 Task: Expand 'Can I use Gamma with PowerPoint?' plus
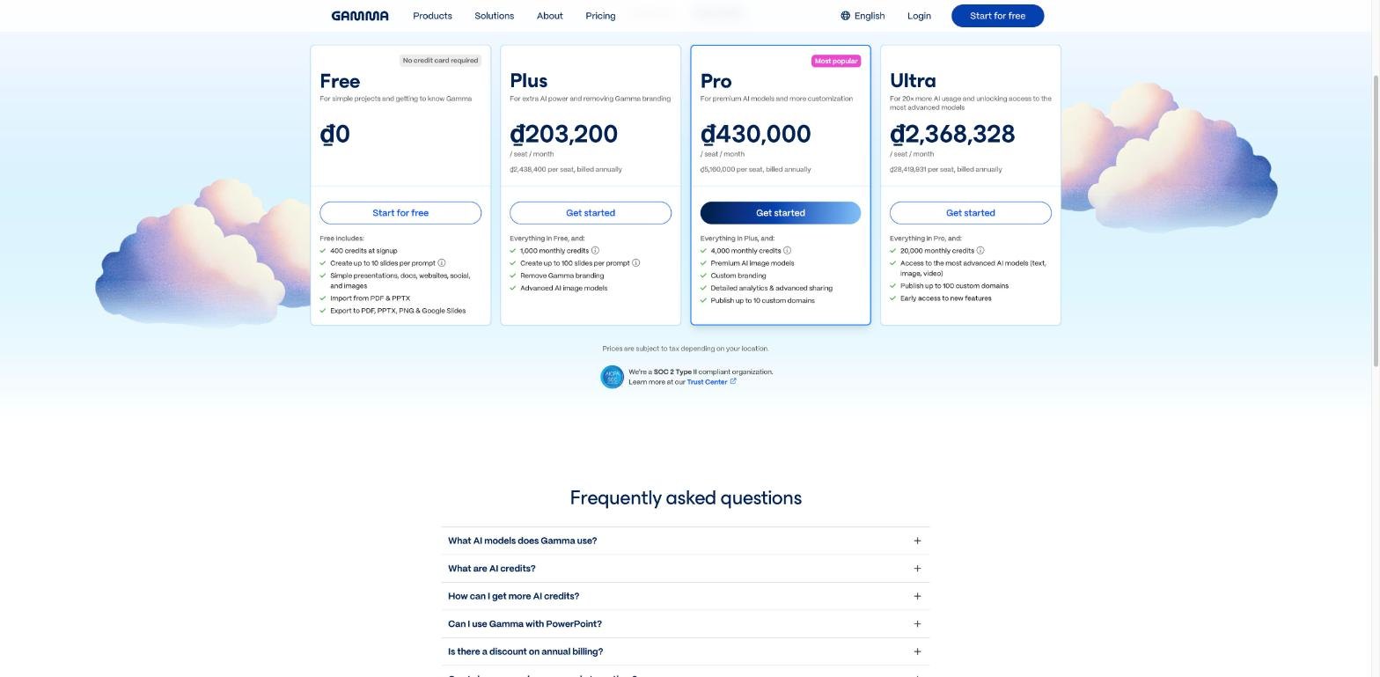(917, 624)
